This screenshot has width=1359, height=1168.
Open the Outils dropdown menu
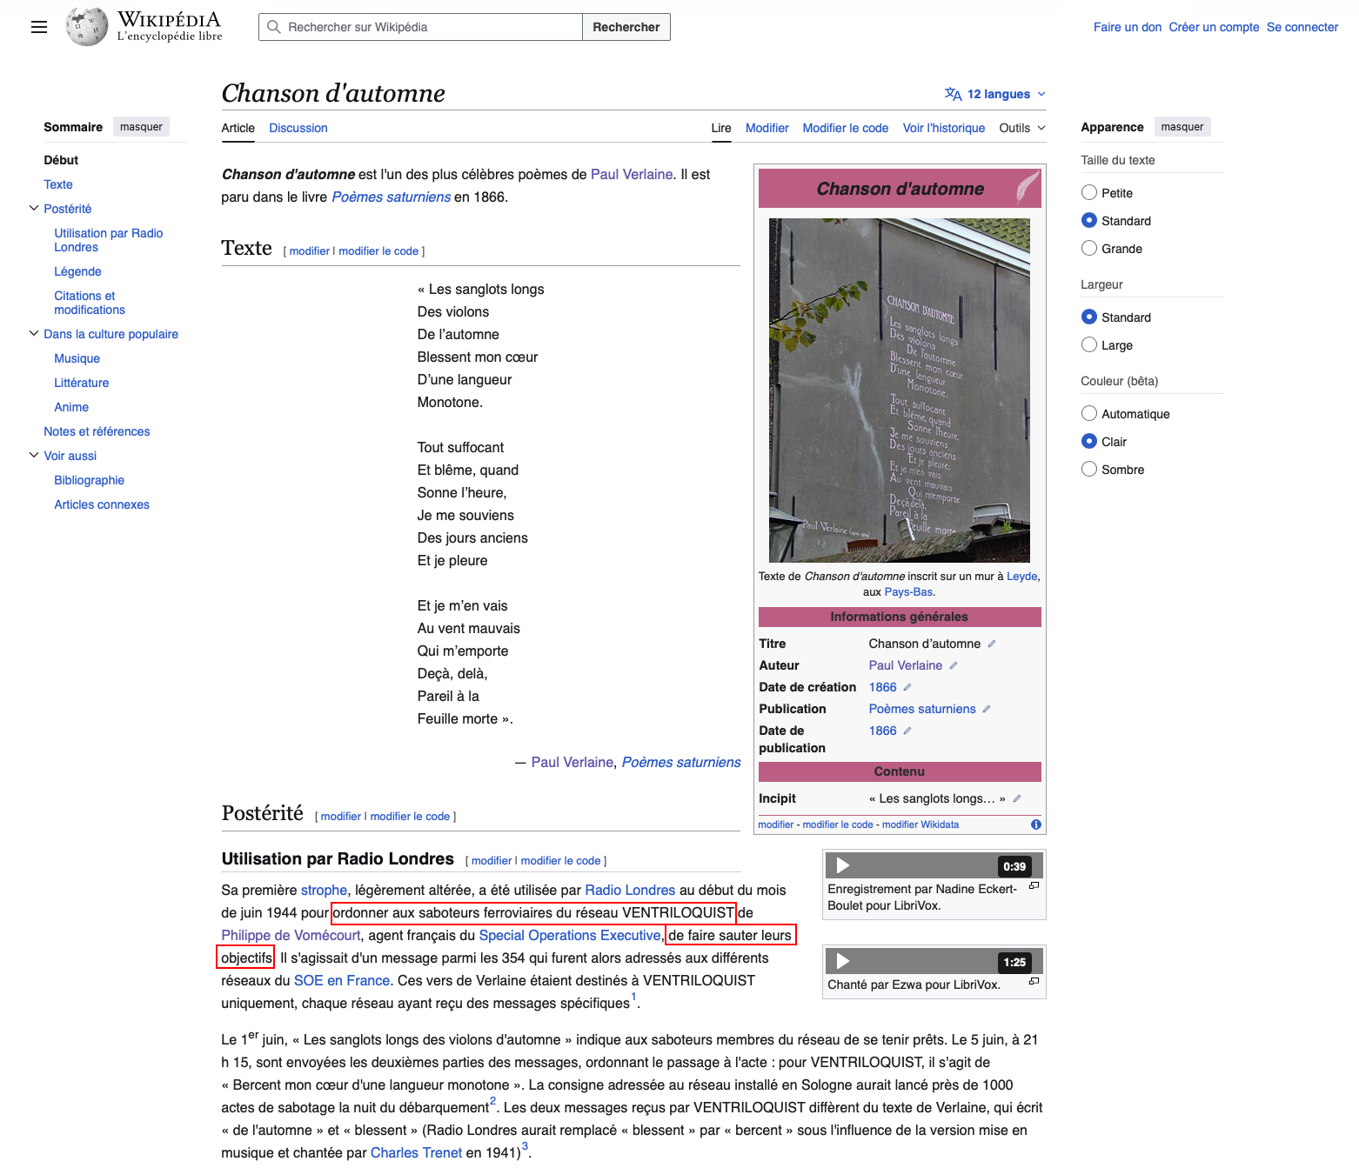[x=1022, y=128]
